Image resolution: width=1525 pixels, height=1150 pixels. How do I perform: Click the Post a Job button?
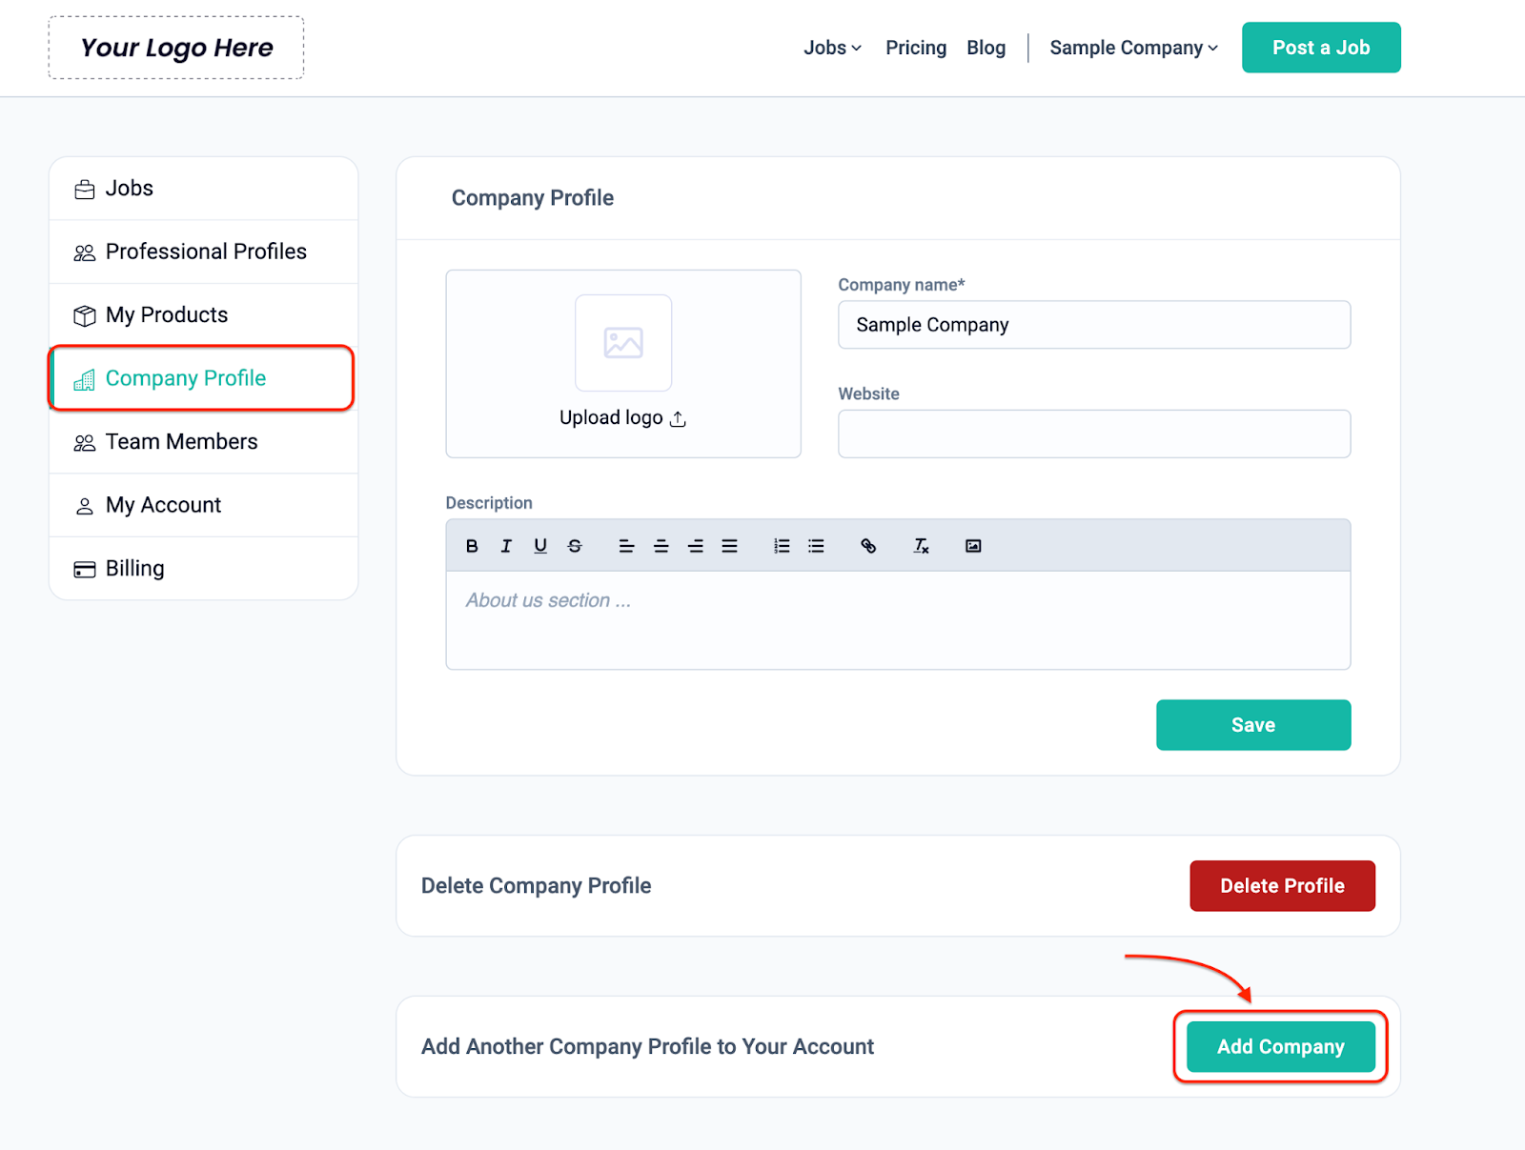(1321, 48)
